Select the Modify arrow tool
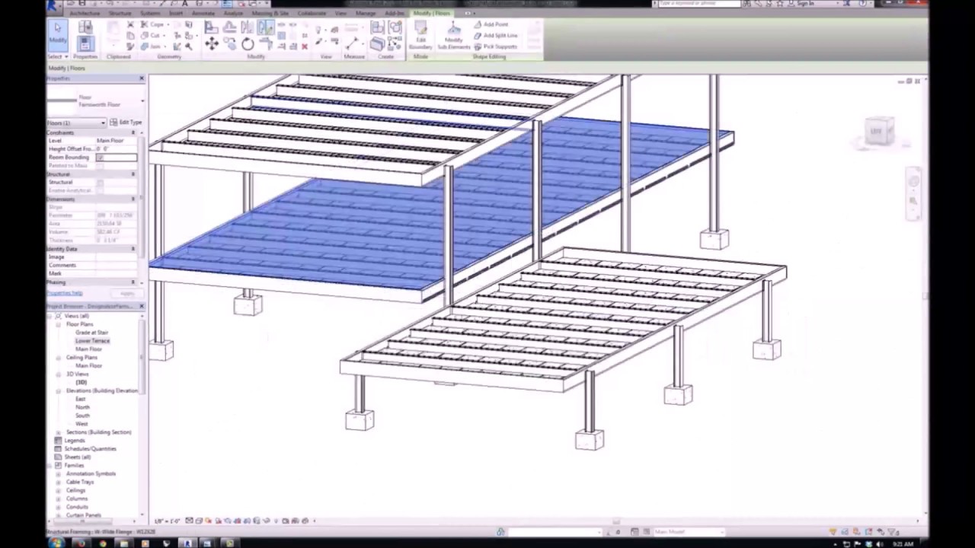Screen dimensions: 975x548 58,35
